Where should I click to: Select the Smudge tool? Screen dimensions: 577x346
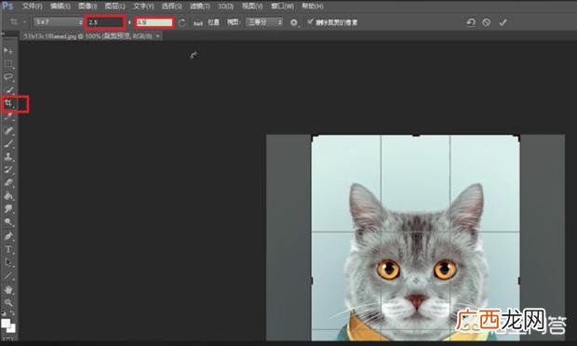(8, 209)
